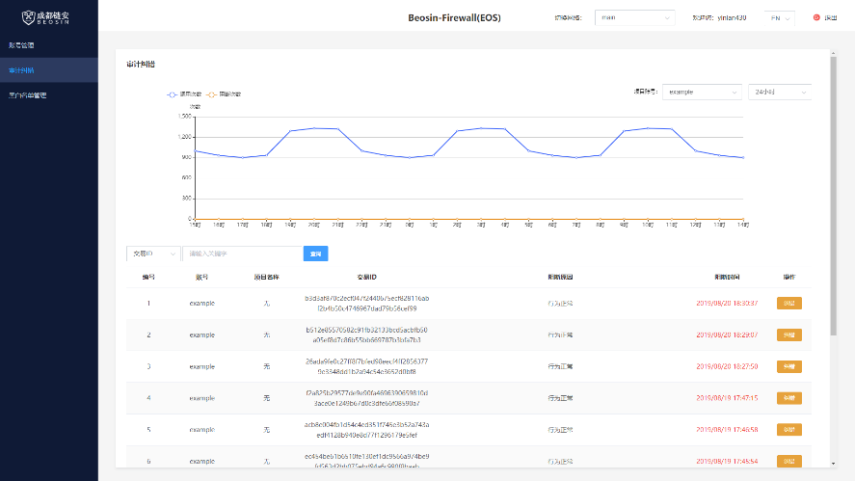Image resolution: width=855 pixels, height=481 pixels.
Task: Open the 24-hour time range dropdown
Action: [780, 93]
